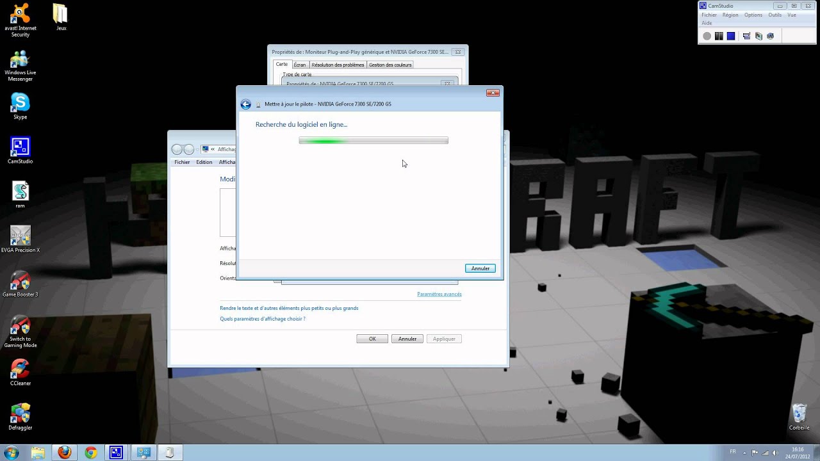Launch Google Chrome from the taskbar
The width and height of the screenshot is (820, 461).
(90, 453)
